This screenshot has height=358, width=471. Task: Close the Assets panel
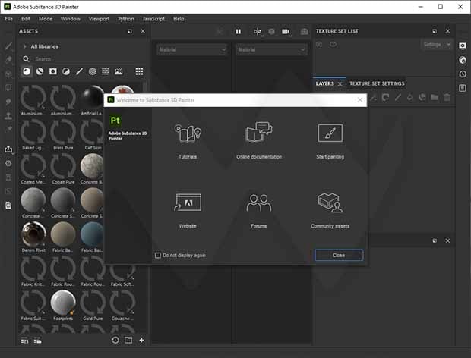tap(143, 31)
